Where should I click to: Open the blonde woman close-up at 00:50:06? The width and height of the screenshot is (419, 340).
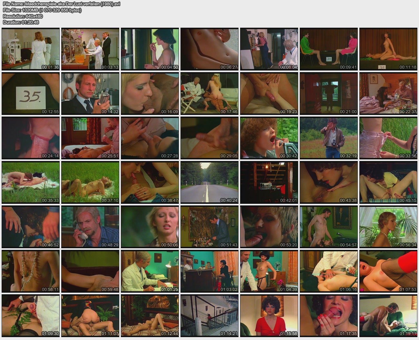tap(150, 227)
